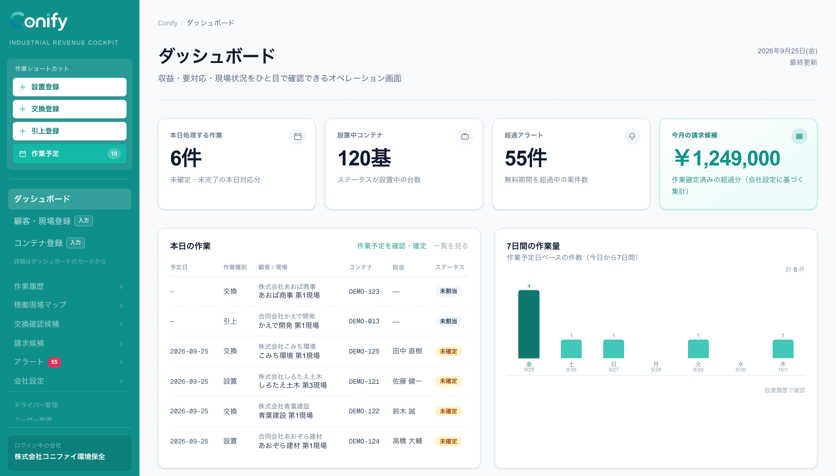Viewport: 836px width, 476px height.
Task: Click the plus icon beside 引上登録
Action: click(23, 131)
